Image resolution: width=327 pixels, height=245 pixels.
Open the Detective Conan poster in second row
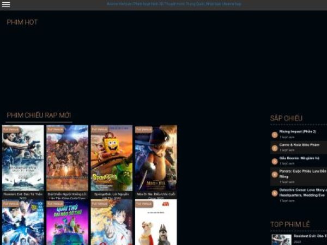point(23,222)
